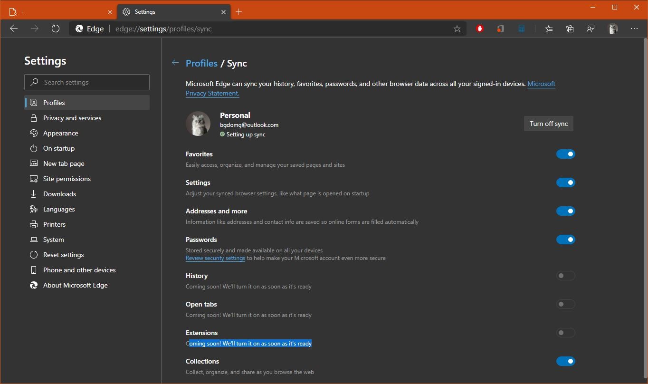Click the Printers icon
This screenshot has width=648, height=384.
34,224
